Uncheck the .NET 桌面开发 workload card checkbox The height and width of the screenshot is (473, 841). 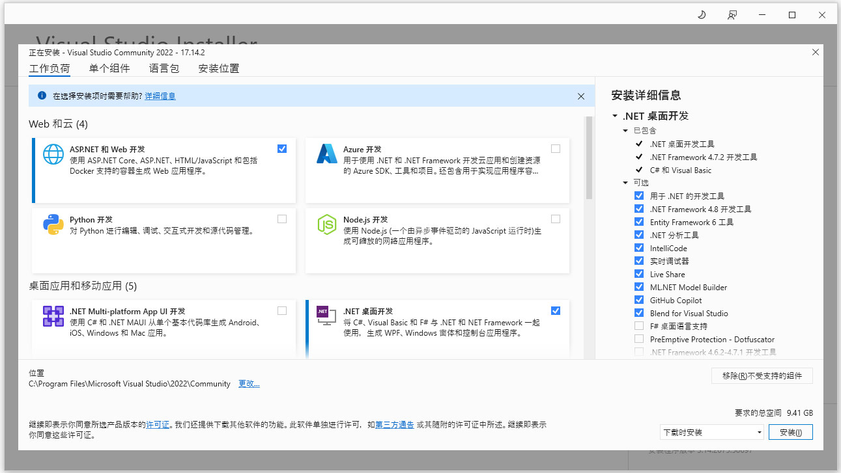(556, 311)
